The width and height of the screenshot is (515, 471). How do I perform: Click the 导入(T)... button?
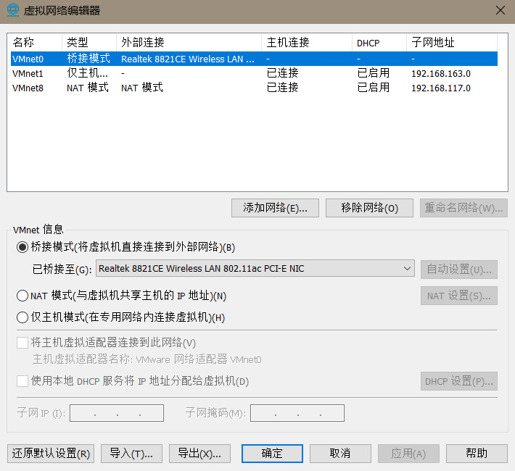coord(131,454)
